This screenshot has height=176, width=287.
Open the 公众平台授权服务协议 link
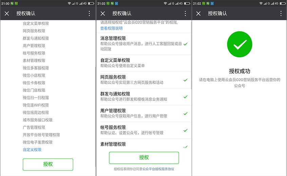point(158,169)
